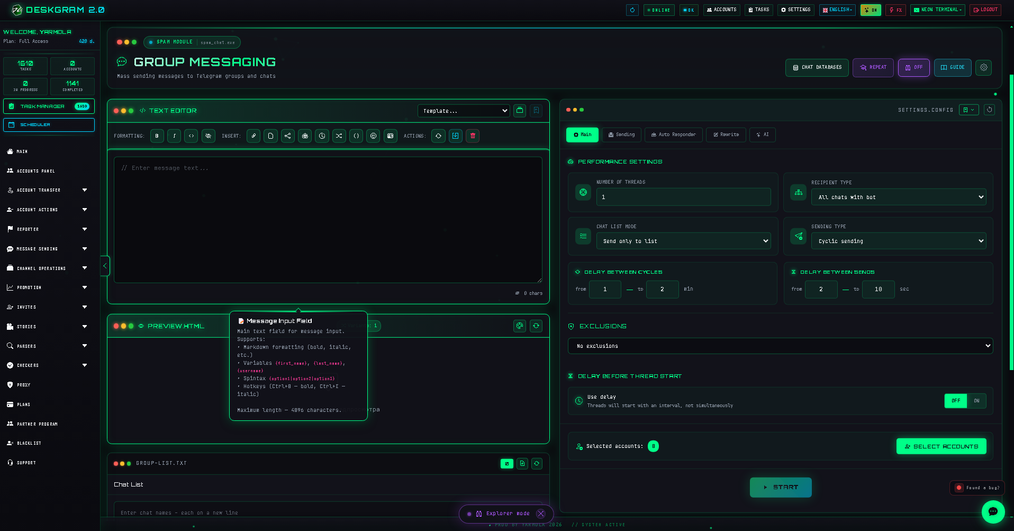Expand the Message Sending sidebar menu
This screenshot has height=531, width=1014.
point(47,249)
